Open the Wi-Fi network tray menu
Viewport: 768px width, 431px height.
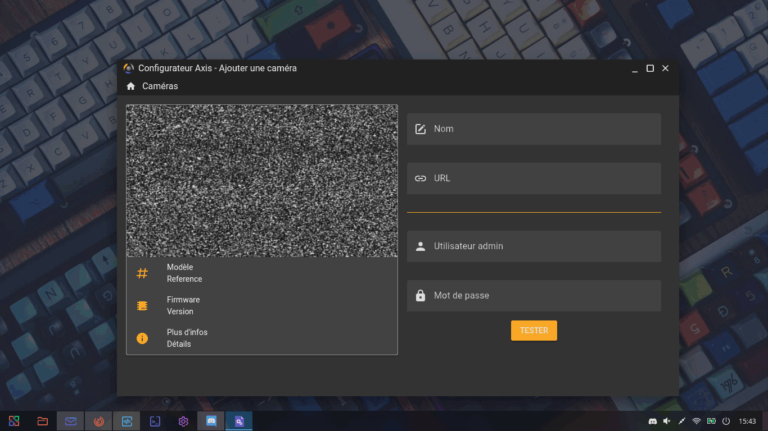[x=697, y=421]
